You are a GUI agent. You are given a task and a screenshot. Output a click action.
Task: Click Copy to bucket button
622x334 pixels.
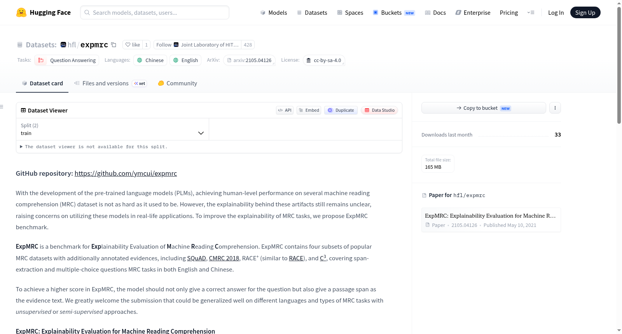pos(484,108)
